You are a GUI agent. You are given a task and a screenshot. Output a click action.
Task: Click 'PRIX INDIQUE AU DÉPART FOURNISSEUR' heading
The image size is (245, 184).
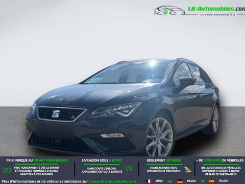37,160
